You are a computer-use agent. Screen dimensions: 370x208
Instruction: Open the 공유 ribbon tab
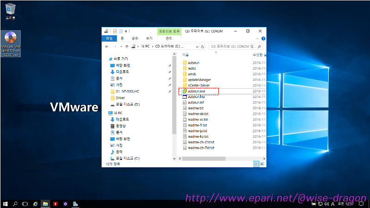[x=135, y=38]
